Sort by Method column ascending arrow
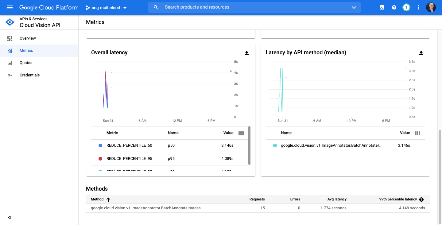This screenshot has height=225, width=442. coord(108,200)
